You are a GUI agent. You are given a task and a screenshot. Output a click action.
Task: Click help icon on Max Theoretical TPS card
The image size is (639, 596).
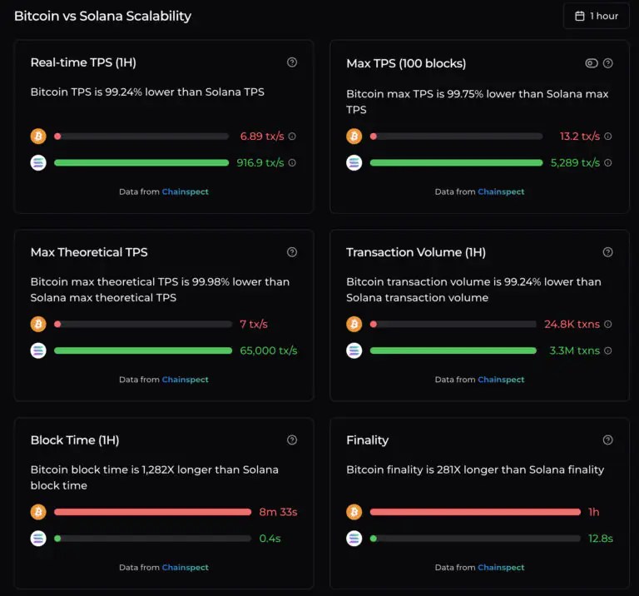pyautogui.click(x=292, y=252)
